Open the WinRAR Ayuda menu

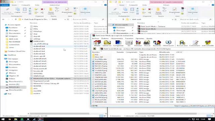(149, 38)
